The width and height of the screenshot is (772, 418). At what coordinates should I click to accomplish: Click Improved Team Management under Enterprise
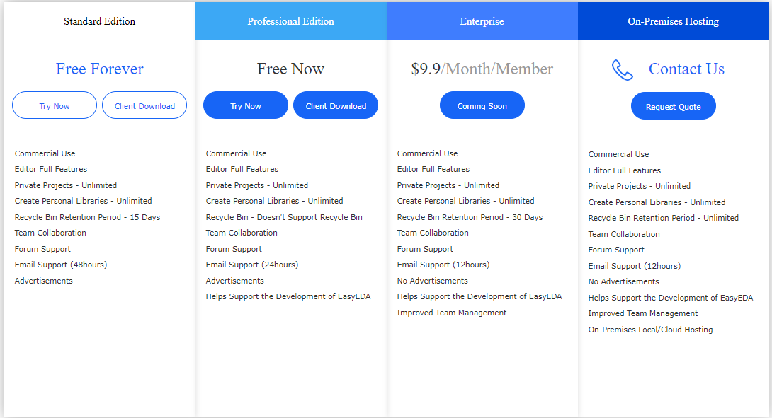tap(452, 313)
